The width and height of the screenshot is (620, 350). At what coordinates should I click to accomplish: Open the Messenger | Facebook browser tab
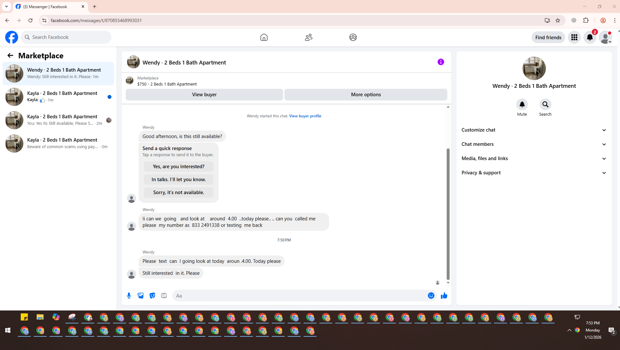tap(51, 6)
